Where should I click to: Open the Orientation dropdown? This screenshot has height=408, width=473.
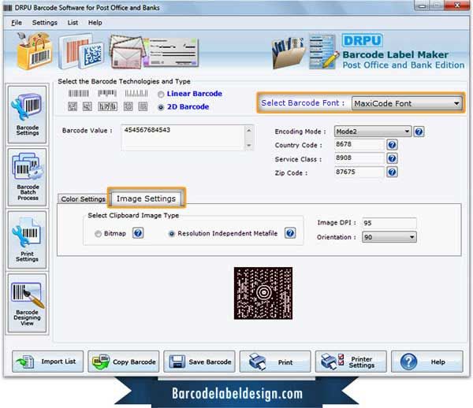tap(389, 237)
